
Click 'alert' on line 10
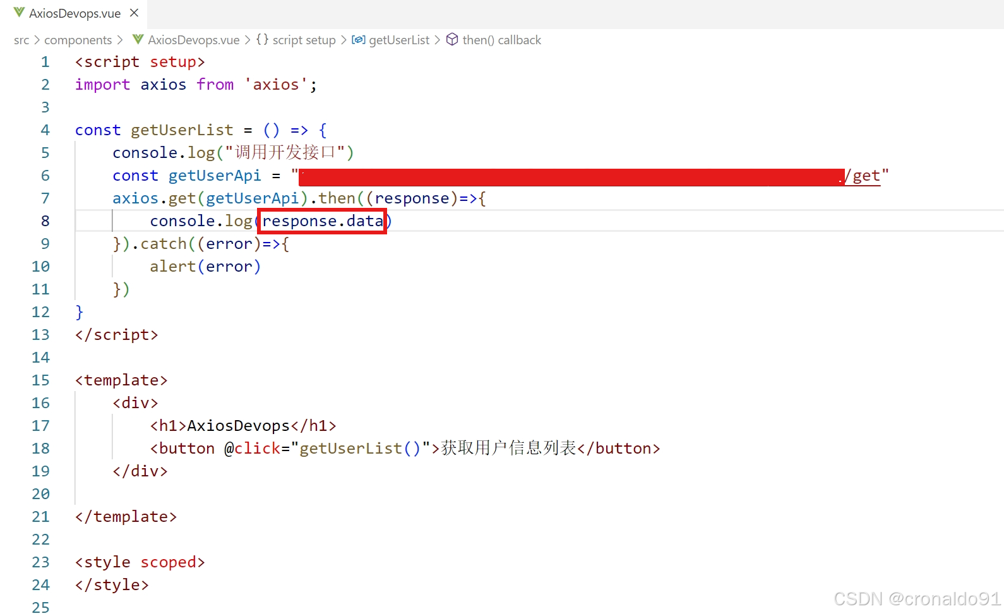click(x=173, y=267)
